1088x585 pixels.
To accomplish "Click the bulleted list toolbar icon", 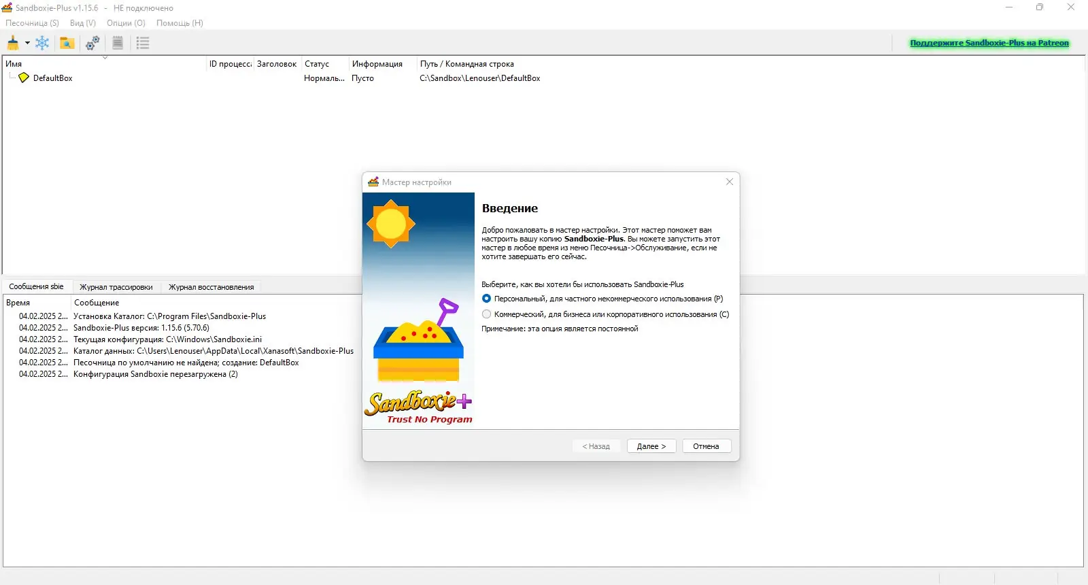I will click(x=143, y=43).
